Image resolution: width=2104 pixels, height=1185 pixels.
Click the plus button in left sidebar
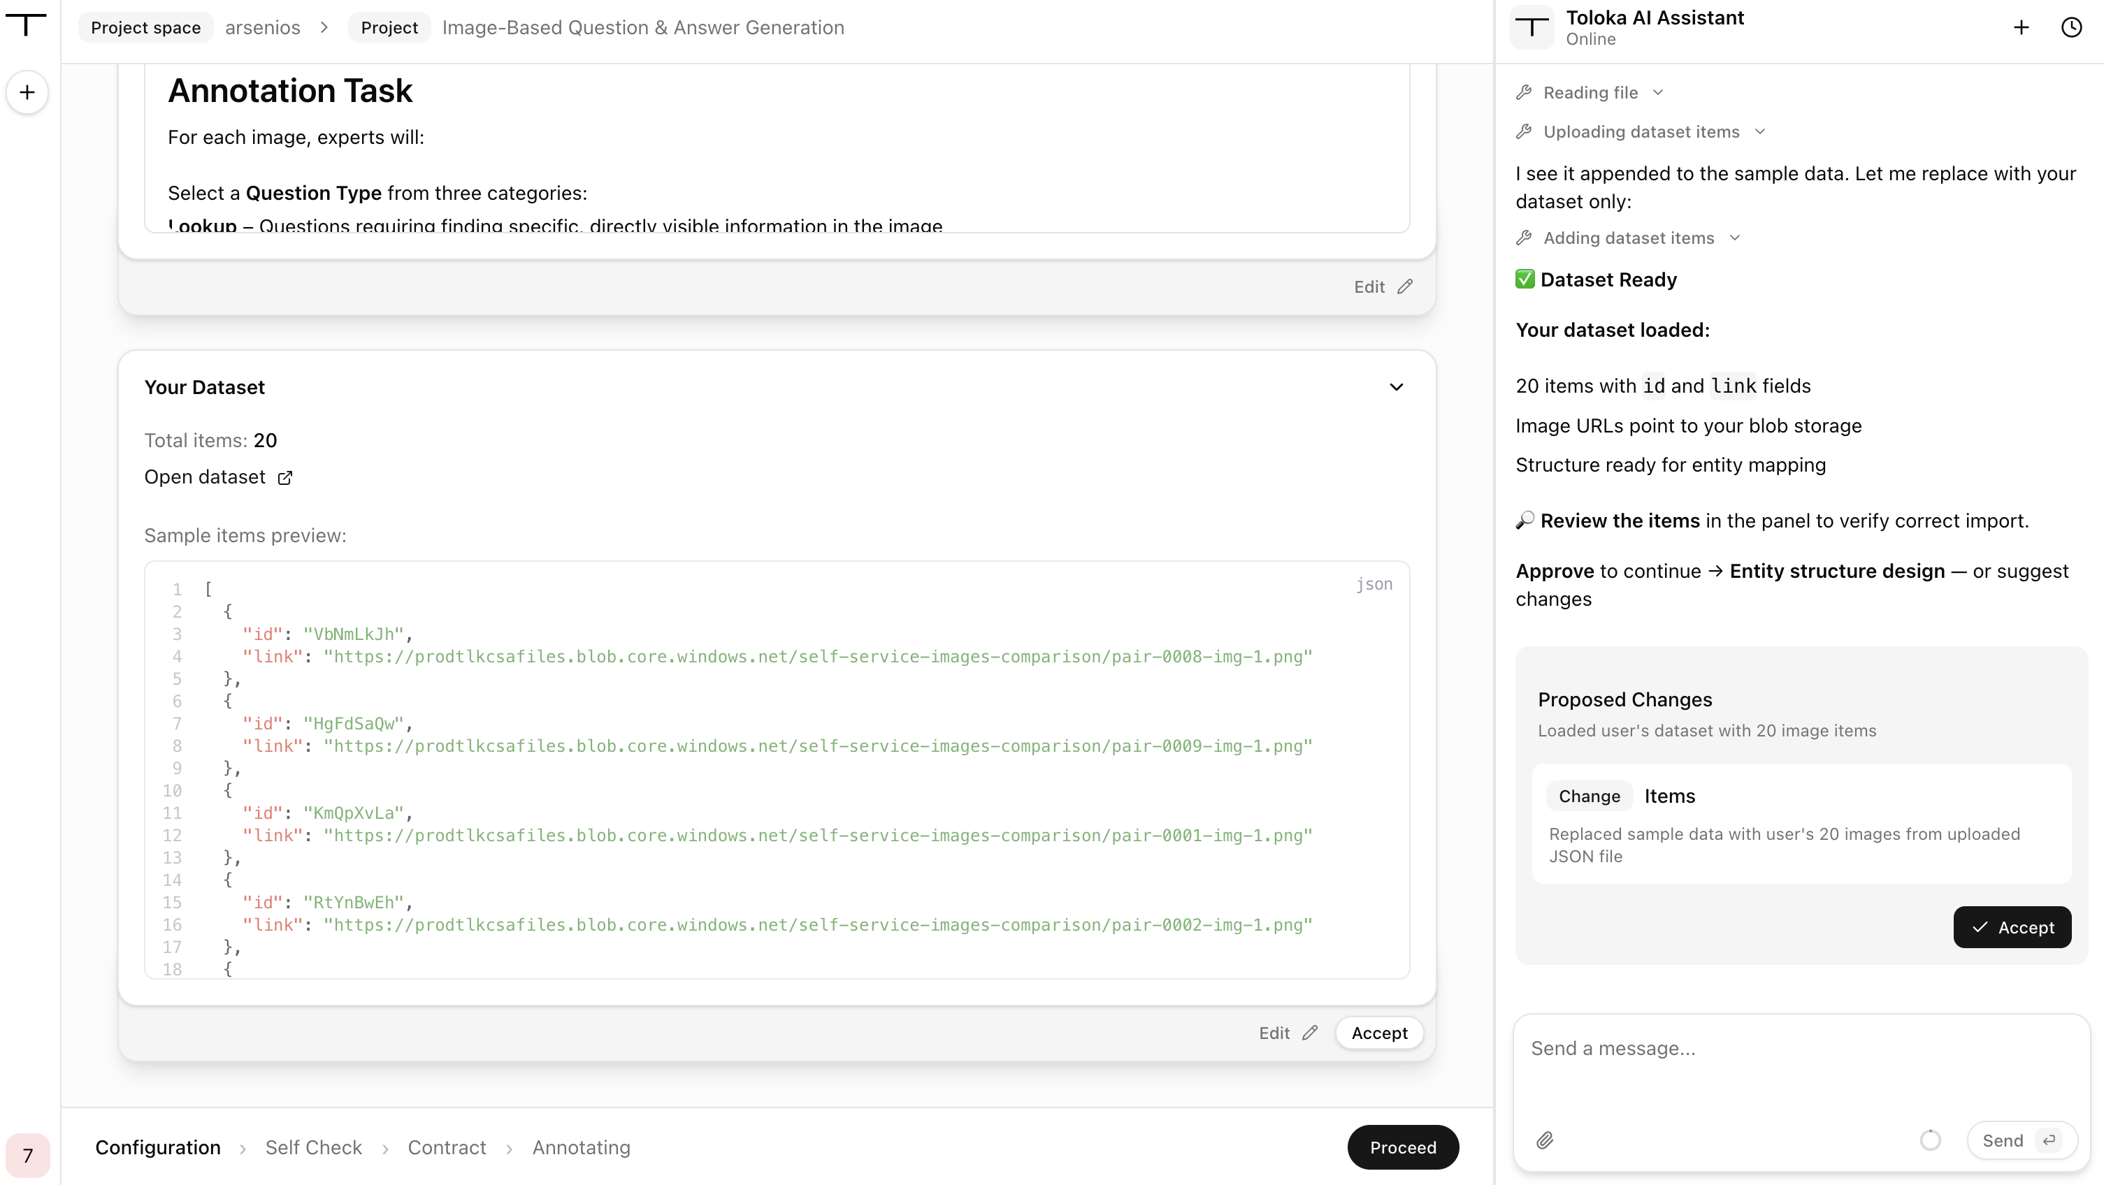coord(27,92)
